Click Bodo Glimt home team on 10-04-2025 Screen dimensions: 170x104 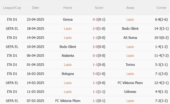(68, 47)
